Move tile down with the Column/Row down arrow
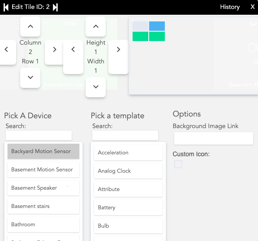Screen dimensions: 258x241 click(x=30, y=78)
